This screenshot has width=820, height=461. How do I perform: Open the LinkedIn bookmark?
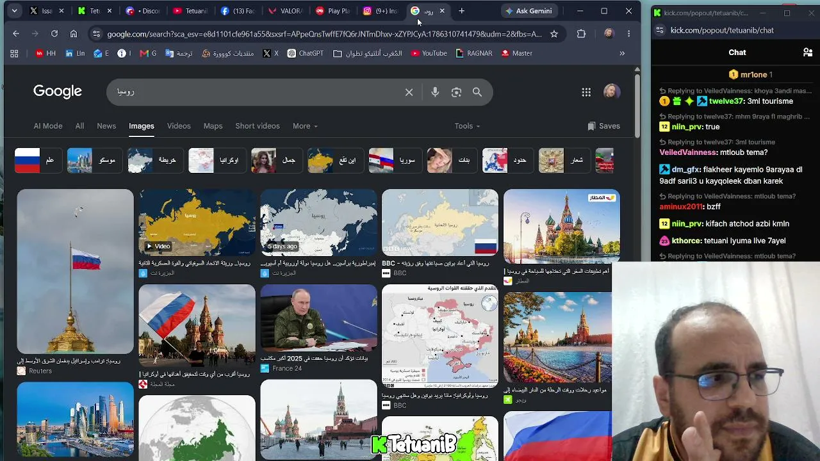tap(75, 53)
